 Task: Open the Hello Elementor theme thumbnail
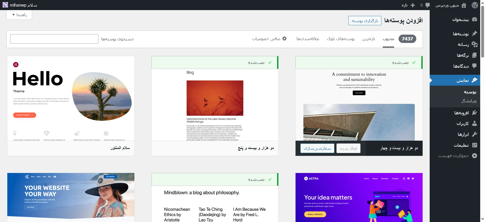pos(71,98)
